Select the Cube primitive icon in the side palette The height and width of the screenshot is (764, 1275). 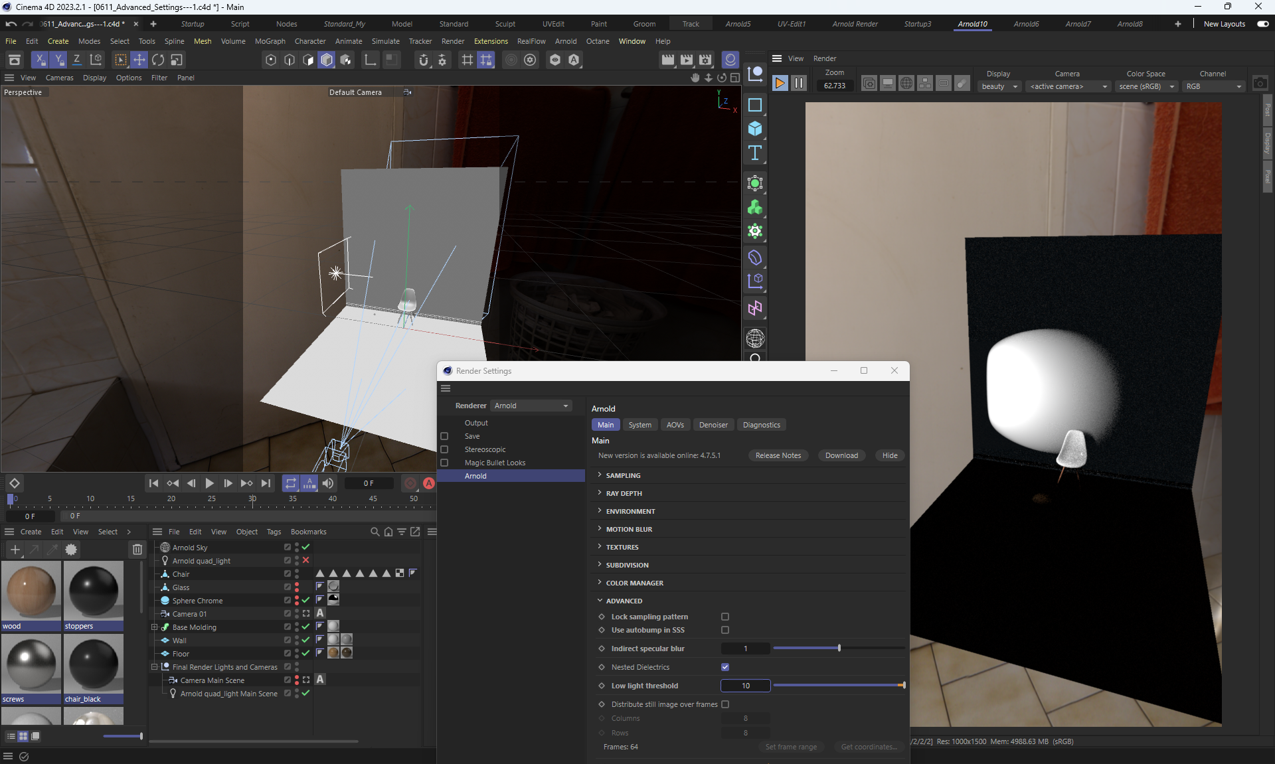pyautogui.click(x=755, y=129)
